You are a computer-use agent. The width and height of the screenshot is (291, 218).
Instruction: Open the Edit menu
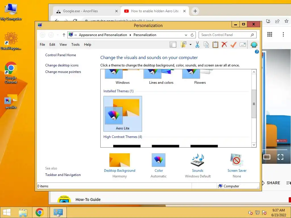point(52,45)
